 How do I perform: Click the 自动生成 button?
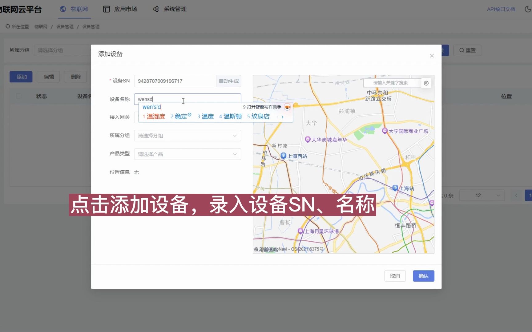pos(228,81)
